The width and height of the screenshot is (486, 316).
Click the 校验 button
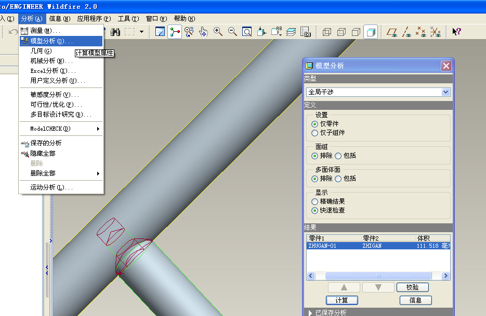[413, 287]
